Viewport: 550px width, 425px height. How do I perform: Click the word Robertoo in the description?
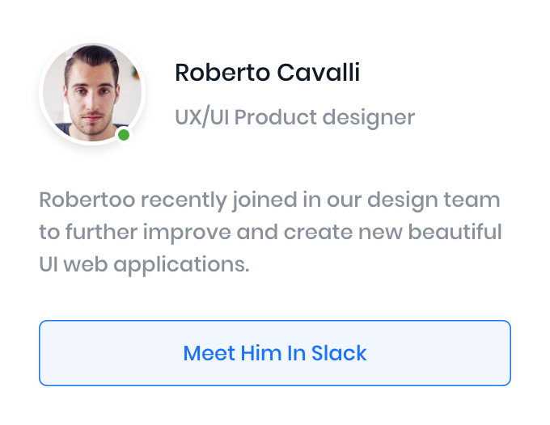coord(79,199)
